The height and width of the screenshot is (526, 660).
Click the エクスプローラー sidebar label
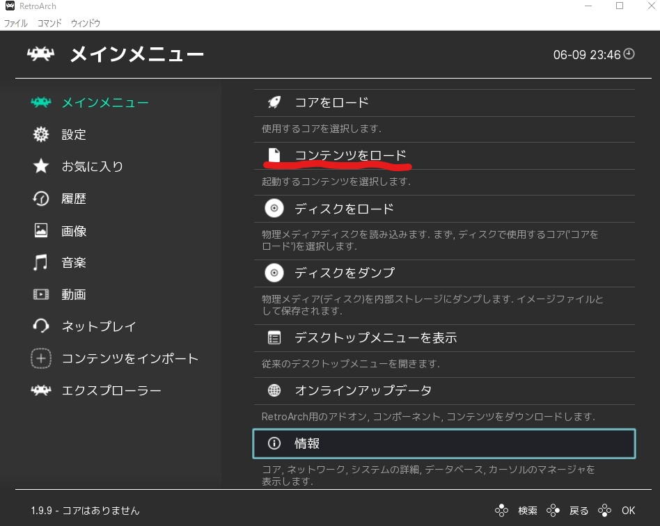click(111, 390)
